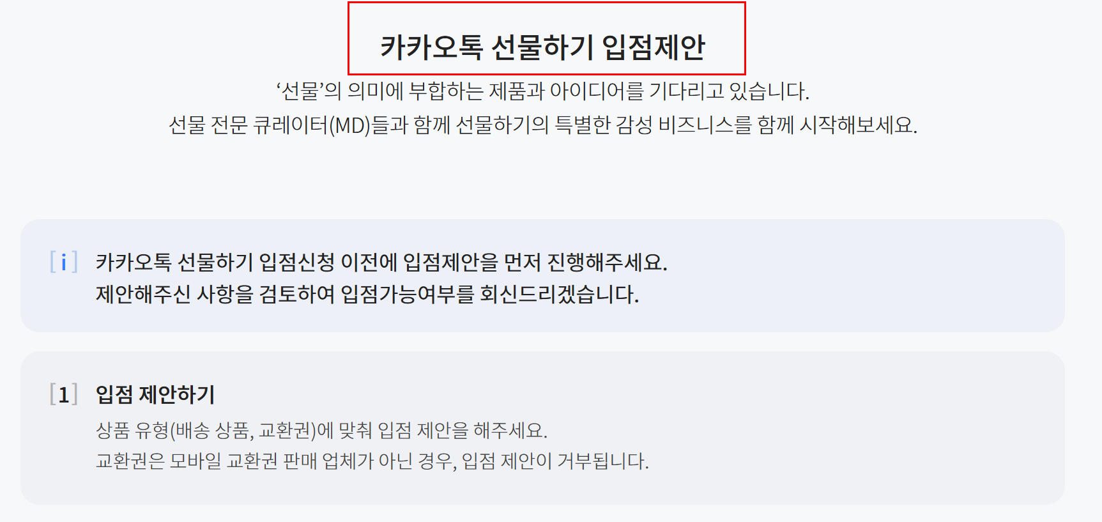Click the text 입점 제안이 거부됩니다
This screenshot has height=522, width=1102.
click(555, 461)
